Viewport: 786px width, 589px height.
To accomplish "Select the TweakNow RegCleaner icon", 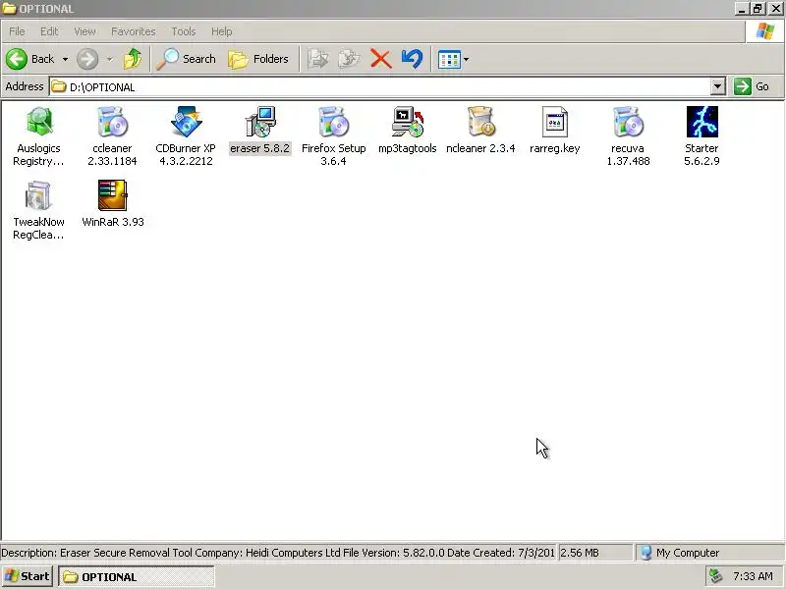I will (x=38, y=195).
